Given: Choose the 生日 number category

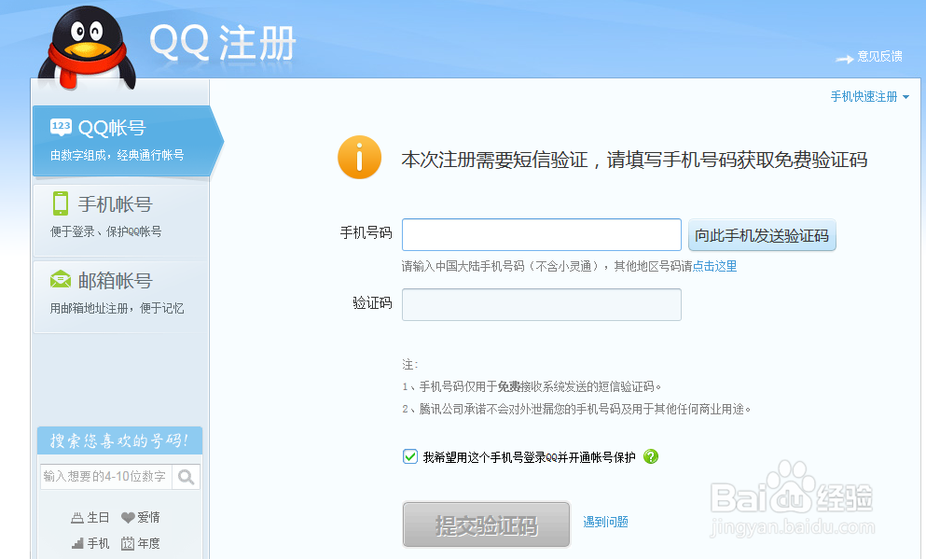Looking at the screenshot, I should click(90, 518).
